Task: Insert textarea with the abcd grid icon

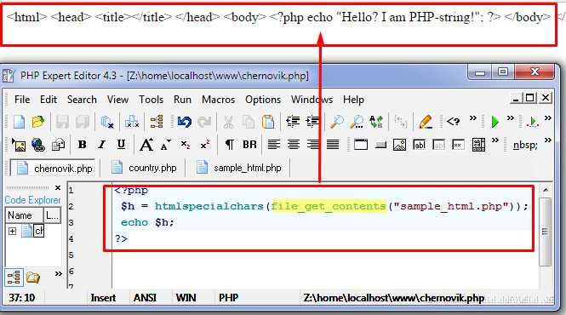Action: pyautogui.click(x=478, y=146)
